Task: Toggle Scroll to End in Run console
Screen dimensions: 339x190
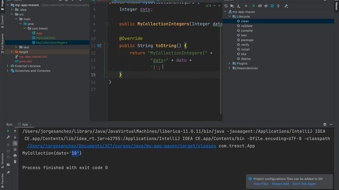Action: pyautogui.click(x=15, y=149)
